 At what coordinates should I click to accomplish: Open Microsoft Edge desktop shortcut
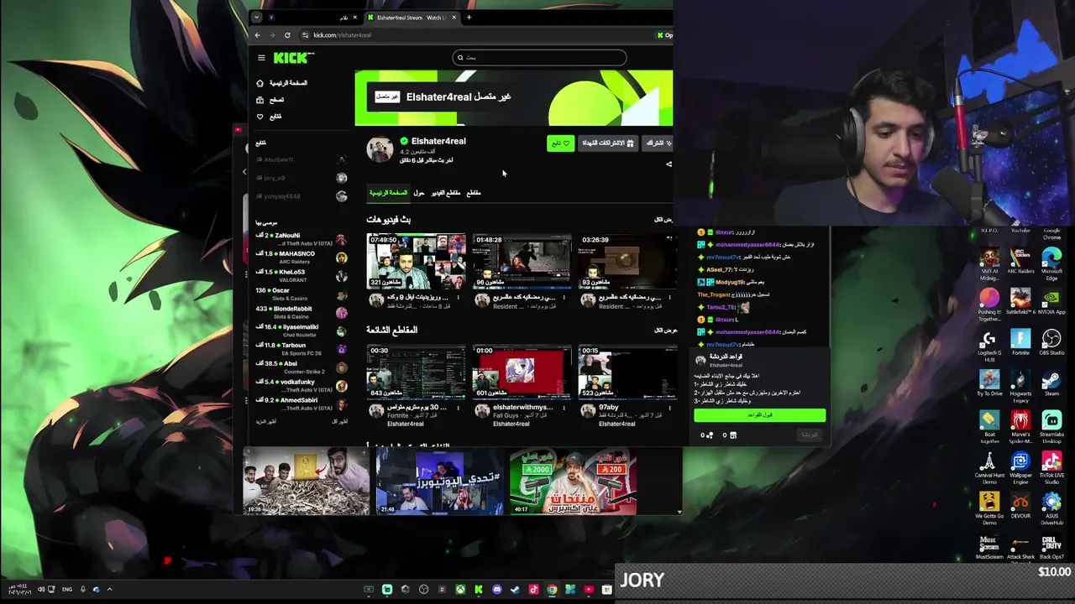tap(1051, 262)
